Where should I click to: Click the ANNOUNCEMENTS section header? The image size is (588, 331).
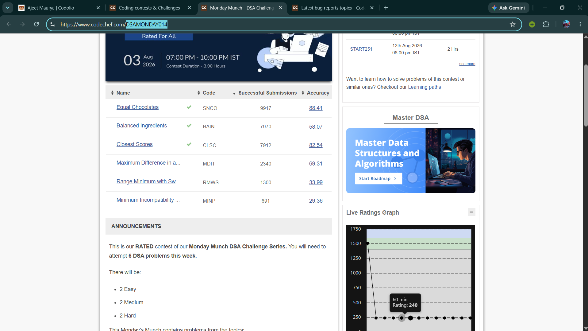pyautogui.click(x=219, y=226)
